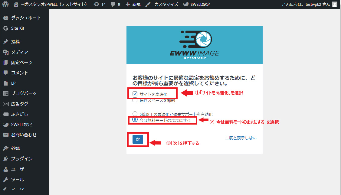Open ユーザー sidebar item
This screenshot has height=195, width=341.
pyautogui.click(x=20, y=169)
